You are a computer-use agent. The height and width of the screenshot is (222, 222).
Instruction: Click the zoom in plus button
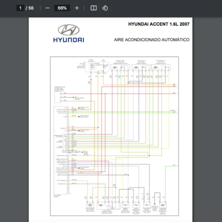(77, 8)
